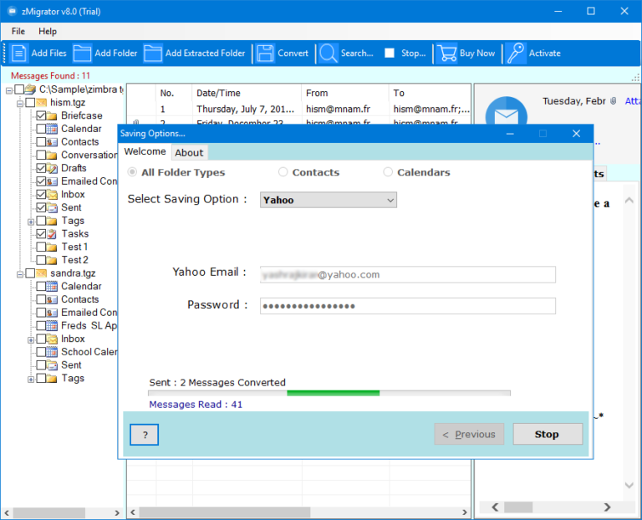Close the Saving Options dialog
Screen dimensions: 642x520
pos(576,134)
